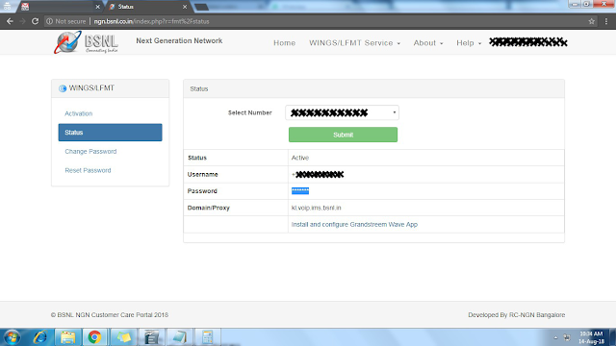Select Activation in the sidebar

pyautogui.click(x=79, y=113)
